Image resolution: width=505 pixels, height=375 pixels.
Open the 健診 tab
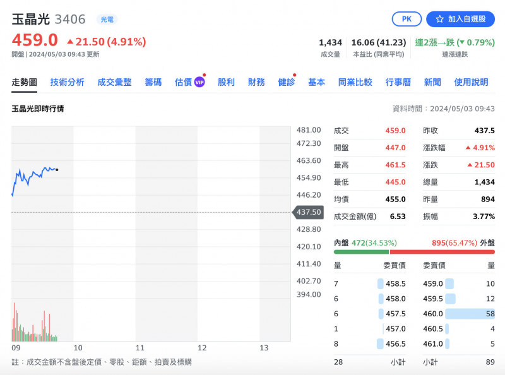click(287, 82)
